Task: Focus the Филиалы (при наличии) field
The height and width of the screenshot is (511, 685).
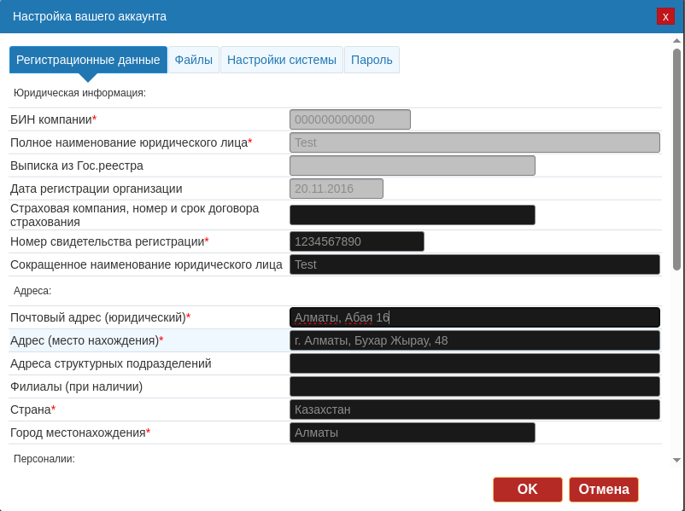Action: pyautogui.click(x=474, y=386)
